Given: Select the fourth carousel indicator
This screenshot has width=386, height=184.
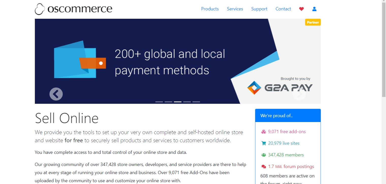Looking at the screenshot, I should pyautogui.click(x=187, y=102).
